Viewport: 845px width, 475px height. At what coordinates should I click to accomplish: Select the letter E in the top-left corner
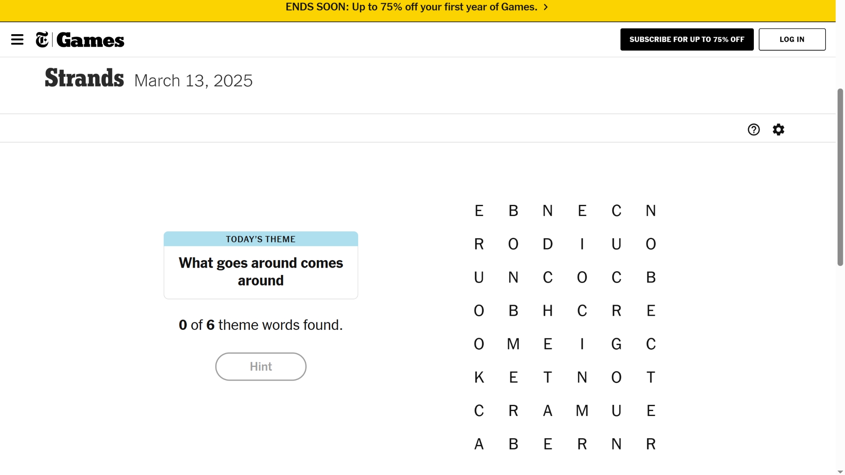click(479, 211)
